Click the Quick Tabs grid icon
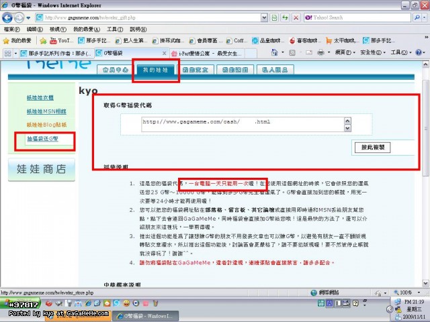Viewport: 430px width, 322px height. [x=7, y=53]
